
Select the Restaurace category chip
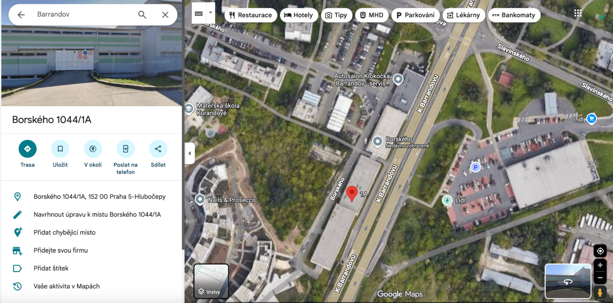point(251,15)
